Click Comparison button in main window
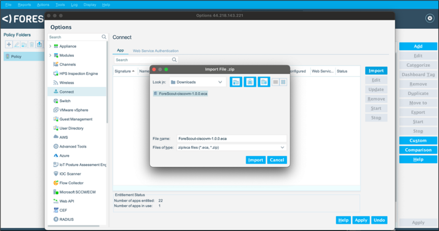This screenshot has width=439, height=231. (418, 150)
